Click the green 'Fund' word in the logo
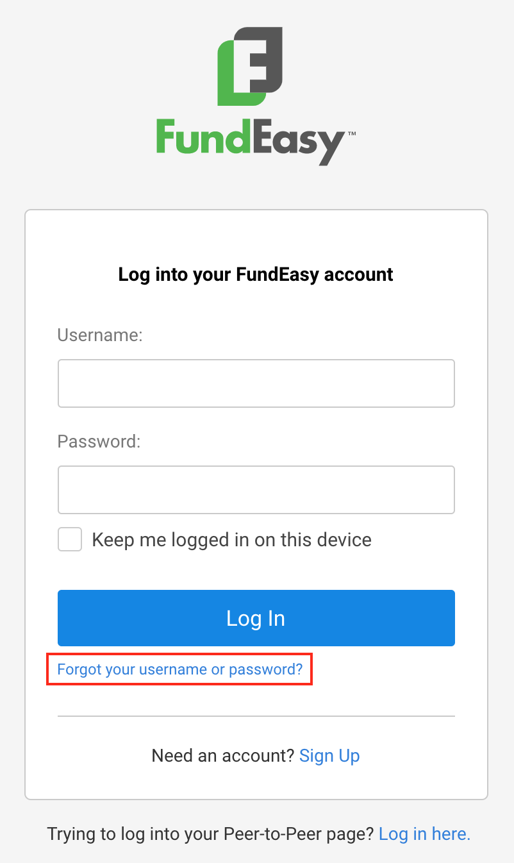Screen dimensions: 514x863 tap(203, 138)
